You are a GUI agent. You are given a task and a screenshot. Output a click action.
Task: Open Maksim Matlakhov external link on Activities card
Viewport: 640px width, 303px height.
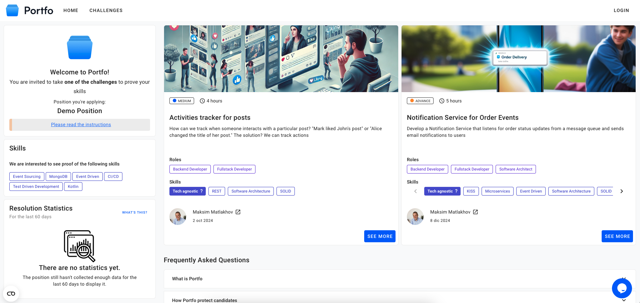pos(238,212)
